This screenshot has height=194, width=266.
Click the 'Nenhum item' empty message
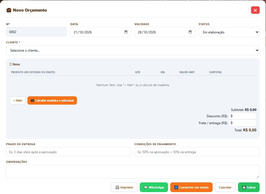133,85
